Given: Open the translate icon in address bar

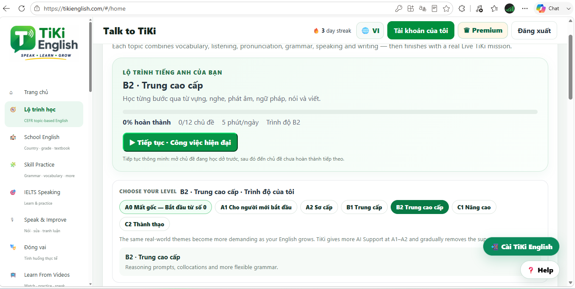Looking at the screenshot, I should [x=423, y=8].
